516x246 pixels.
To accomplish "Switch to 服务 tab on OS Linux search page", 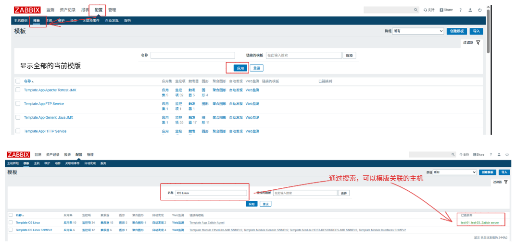I will coord(103,163).
